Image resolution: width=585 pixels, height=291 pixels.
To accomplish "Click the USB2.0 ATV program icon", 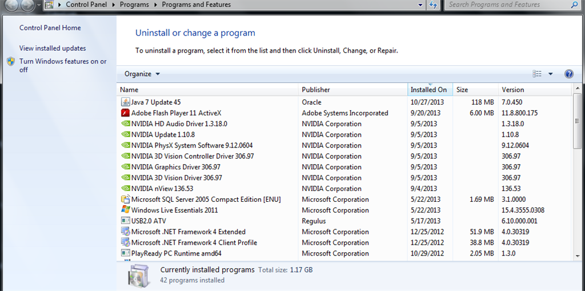I will [x=125, y=221].
